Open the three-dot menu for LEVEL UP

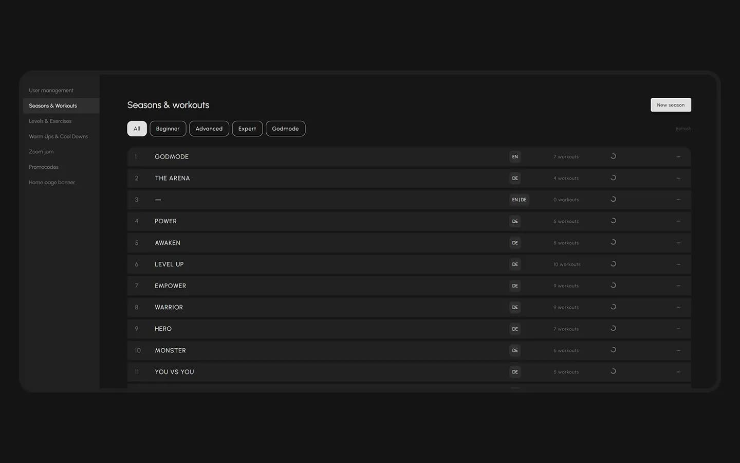678,264
